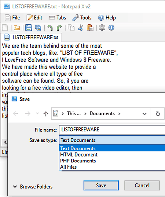Image resolution: width=165 pixels, height=197 pixels.
Task: Expand the recent locations dropdown arrow
Action: (37, 113)
